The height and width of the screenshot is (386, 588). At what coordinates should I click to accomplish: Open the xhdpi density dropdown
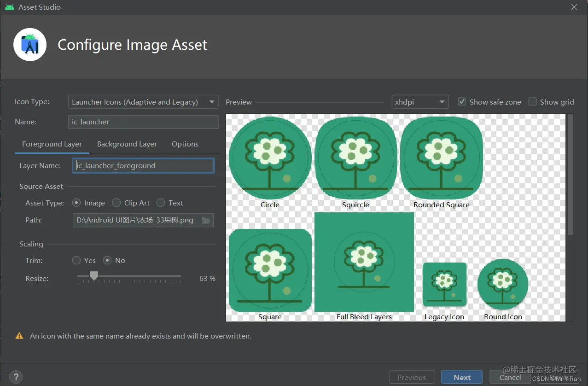pos(420,102)
